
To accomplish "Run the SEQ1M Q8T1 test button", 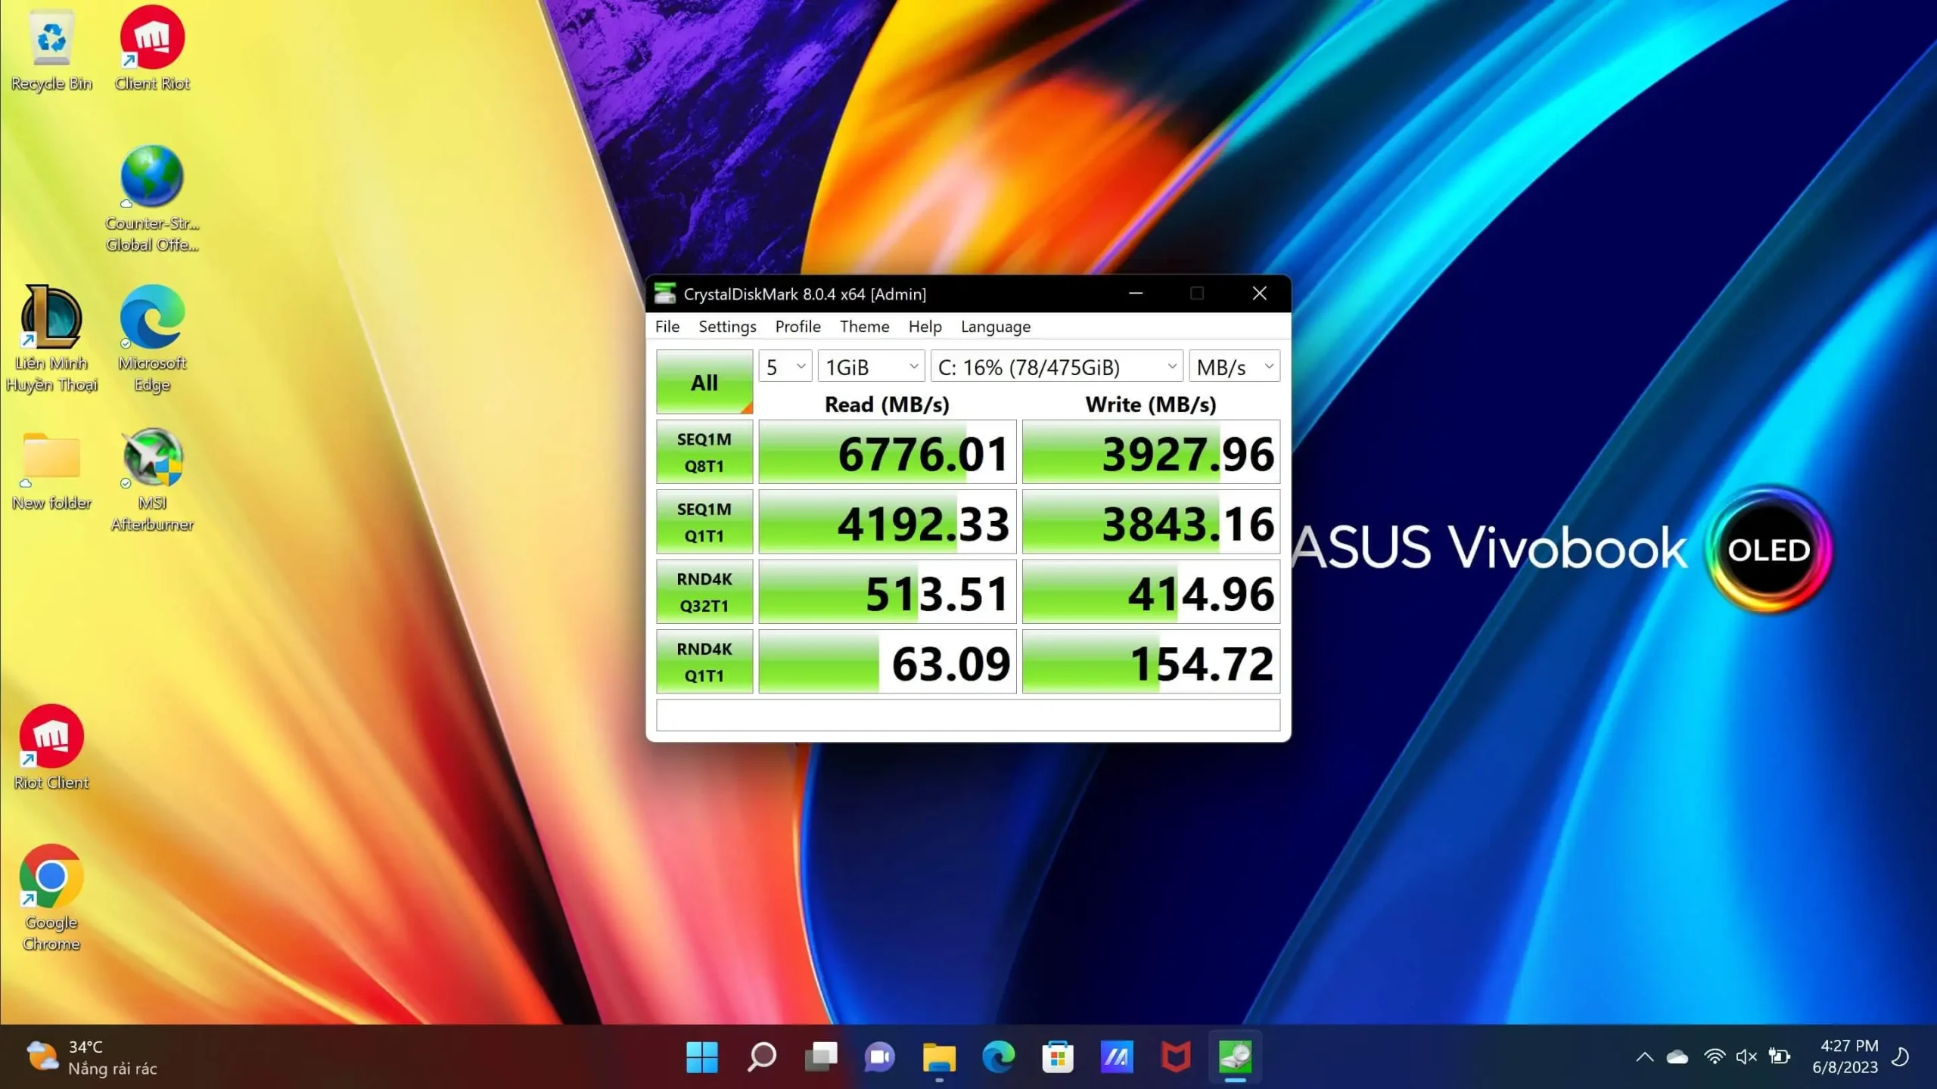I will point(704,452).
